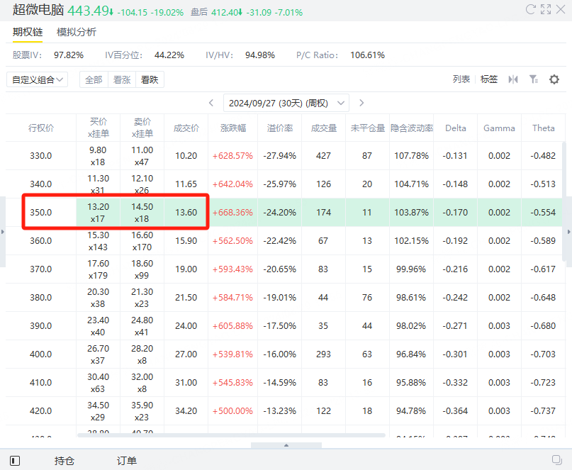Click the +605.88% change cell
This screenshot has width=572, height=470.
coord(233,326)
